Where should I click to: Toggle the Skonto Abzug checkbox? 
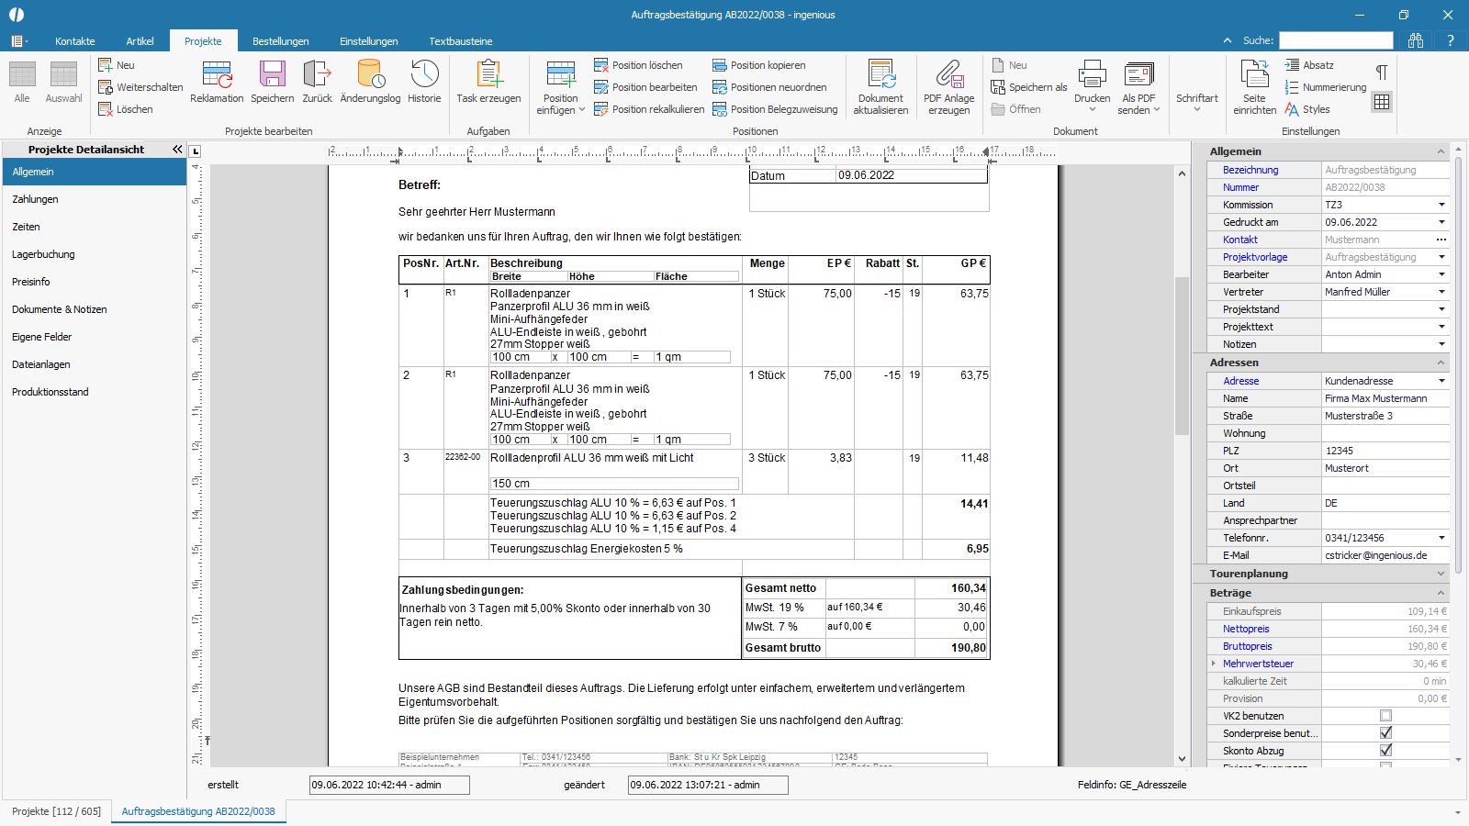(x=1385, y=751)
